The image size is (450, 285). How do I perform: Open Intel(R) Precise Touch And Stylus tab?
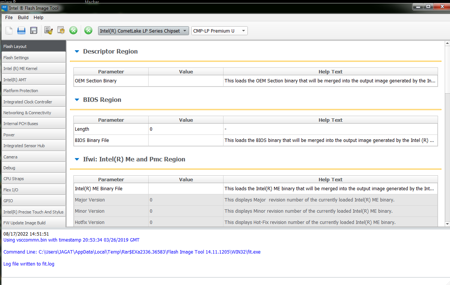[x=33, y=212]
